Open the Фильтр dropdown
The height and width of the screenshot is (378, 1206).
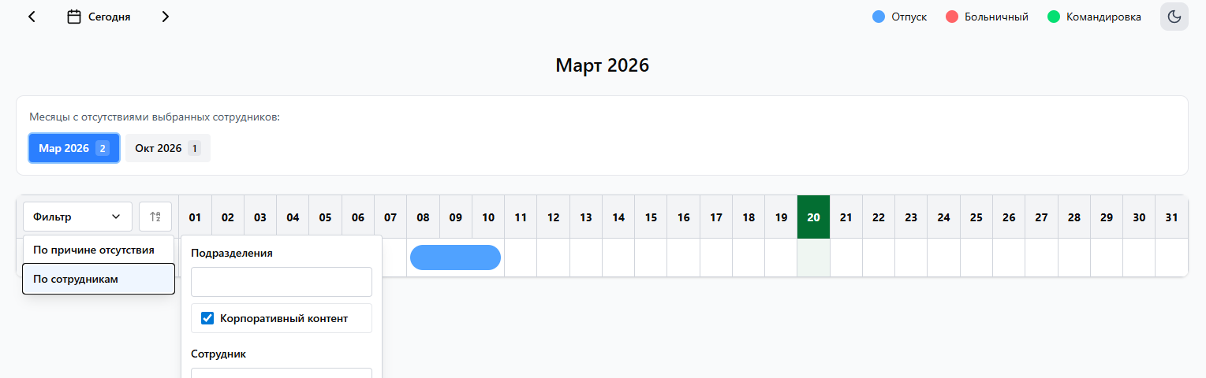pos(77,217)
